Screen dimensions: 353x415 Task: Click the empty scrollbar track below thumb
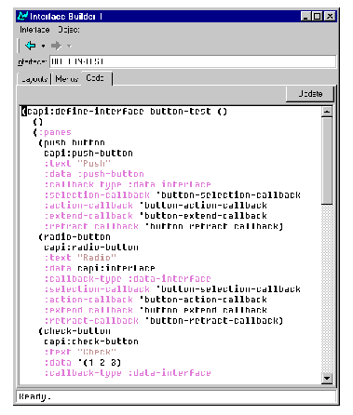click(327, 288)
